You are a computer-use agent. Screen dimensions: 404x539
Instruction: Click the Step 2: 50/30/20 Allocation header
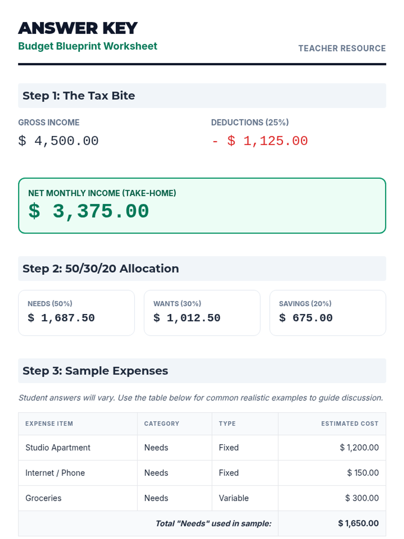coord(101,268)
